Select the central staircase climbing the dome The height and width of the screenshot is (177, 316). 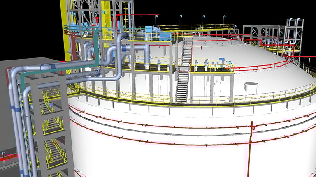pyautogui.click(x=184, y=69)
